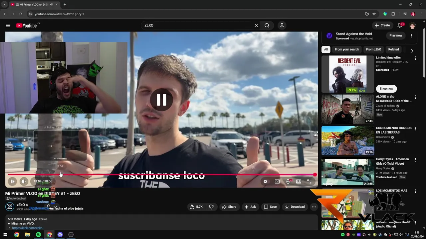Open YouTube account avatar menu
The width and height of the screenshot is (426, 239).
(x=412, y=26)
